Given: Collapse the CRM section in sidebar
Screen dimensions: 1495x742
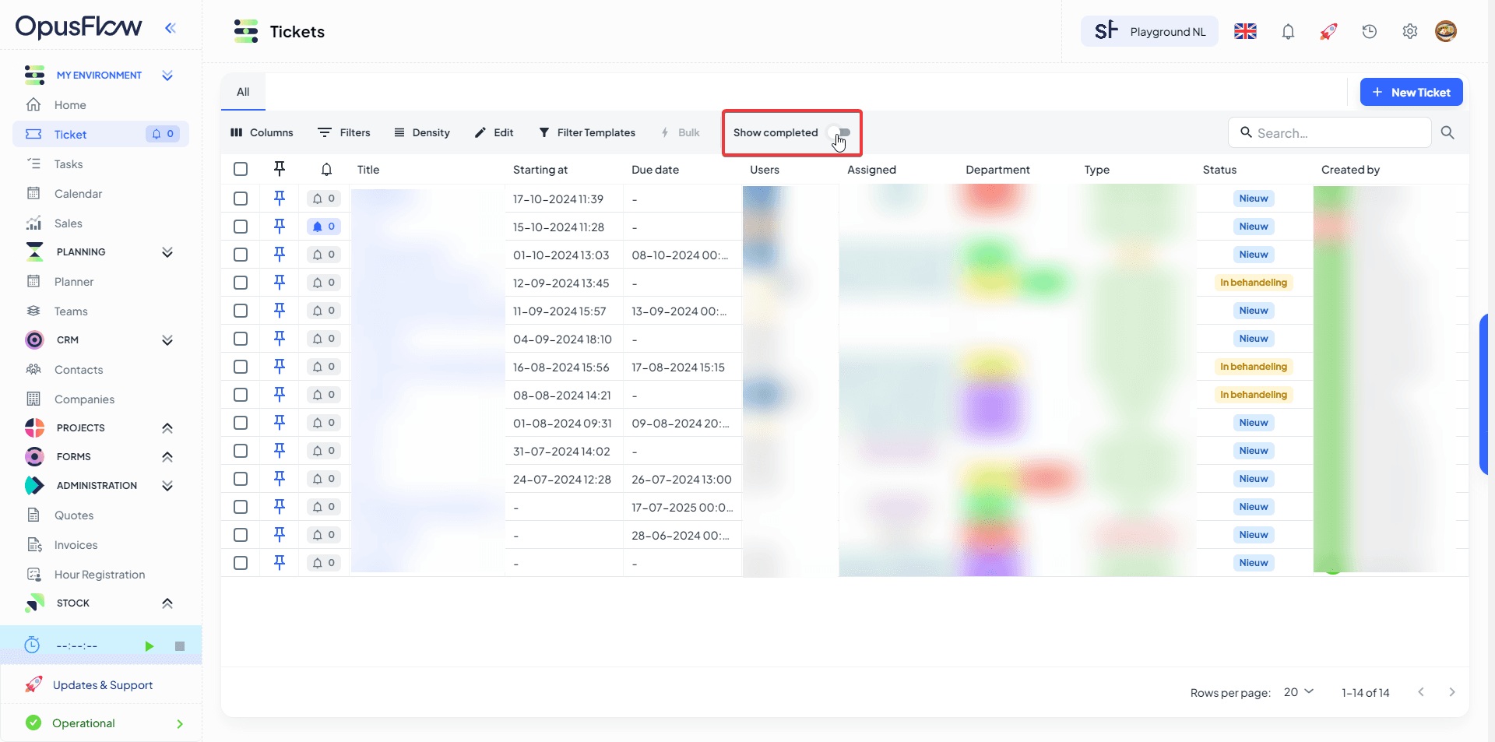Looking at the screenshot, I should (167, 340).
